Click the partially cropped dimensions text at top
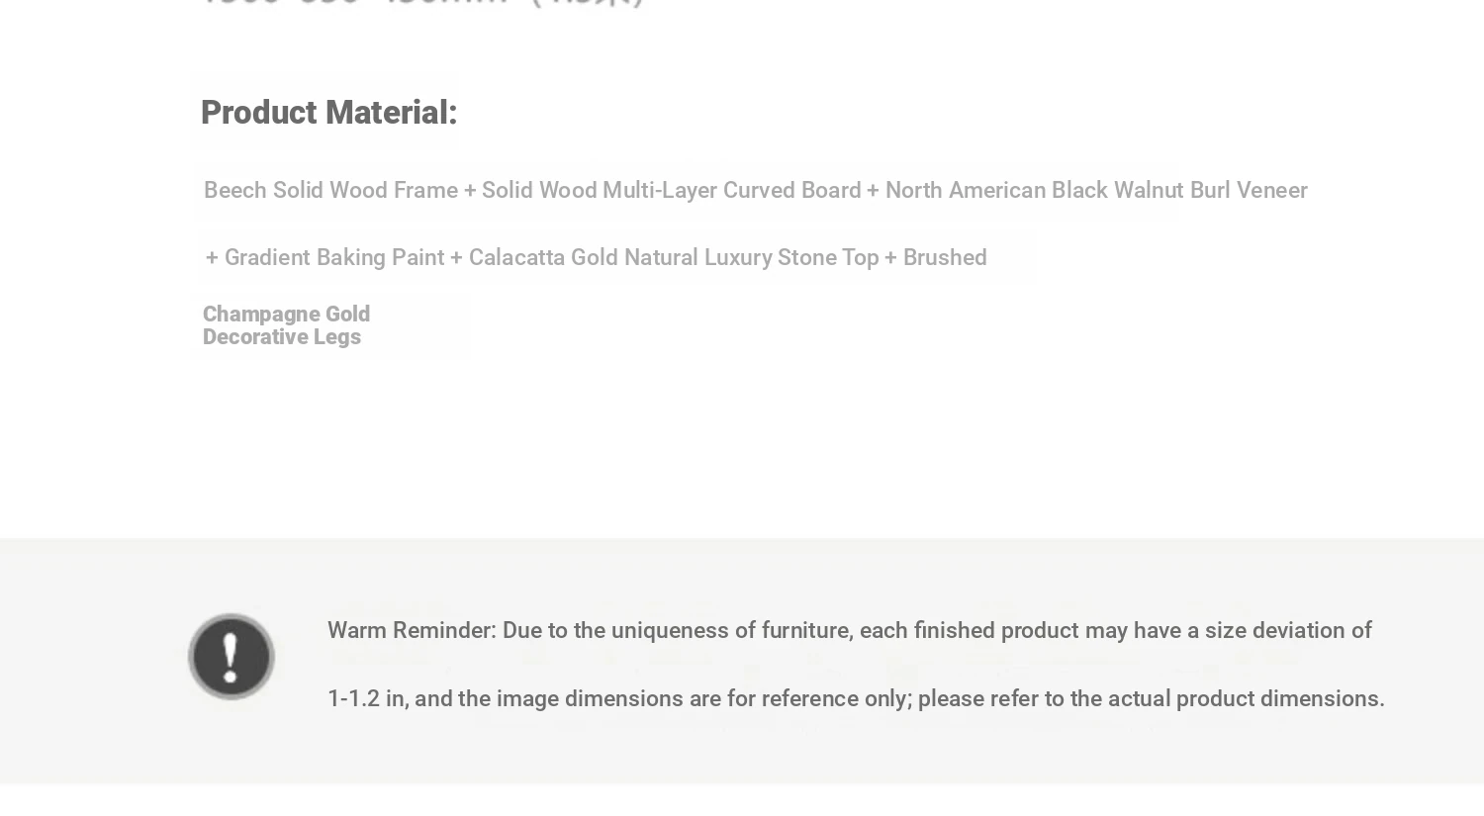Screen dimensions: 1484x816 [x=422, y=3]
